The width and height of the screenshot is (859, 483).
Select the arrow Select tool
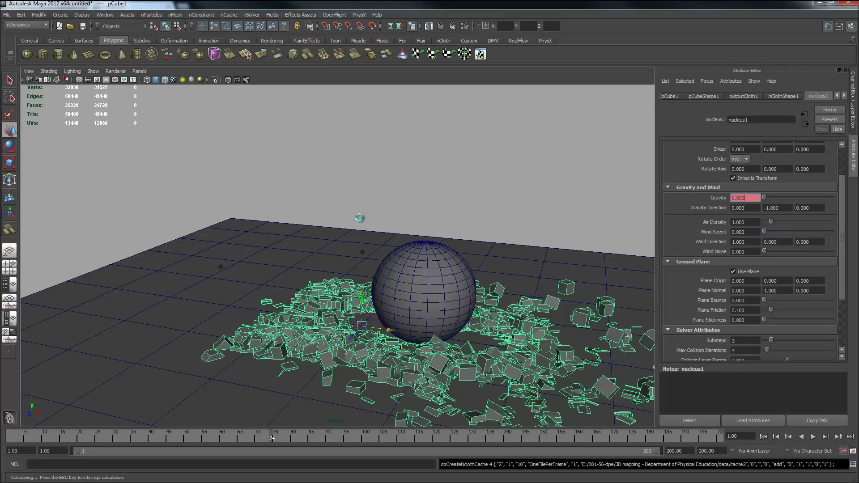pos(9,80)
